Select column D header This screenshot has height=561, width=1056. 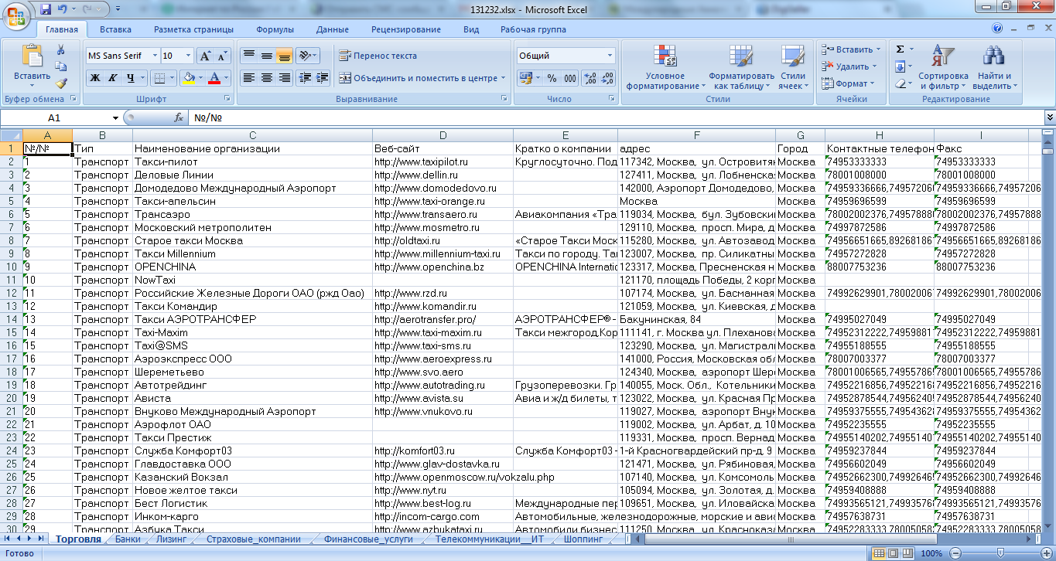tap(443, 135)
